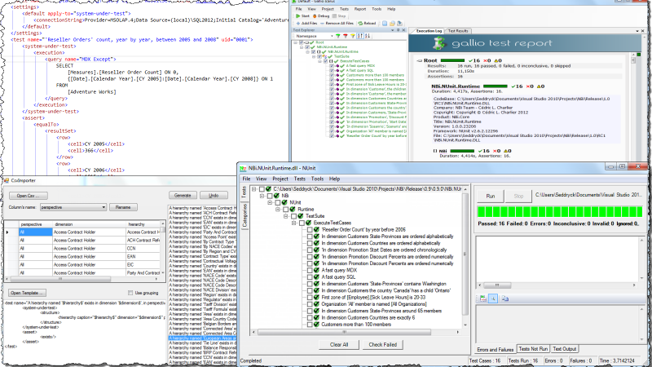
Task: Check 'Customers more than 100 members' in NUnit
Action: pos(310,325)
